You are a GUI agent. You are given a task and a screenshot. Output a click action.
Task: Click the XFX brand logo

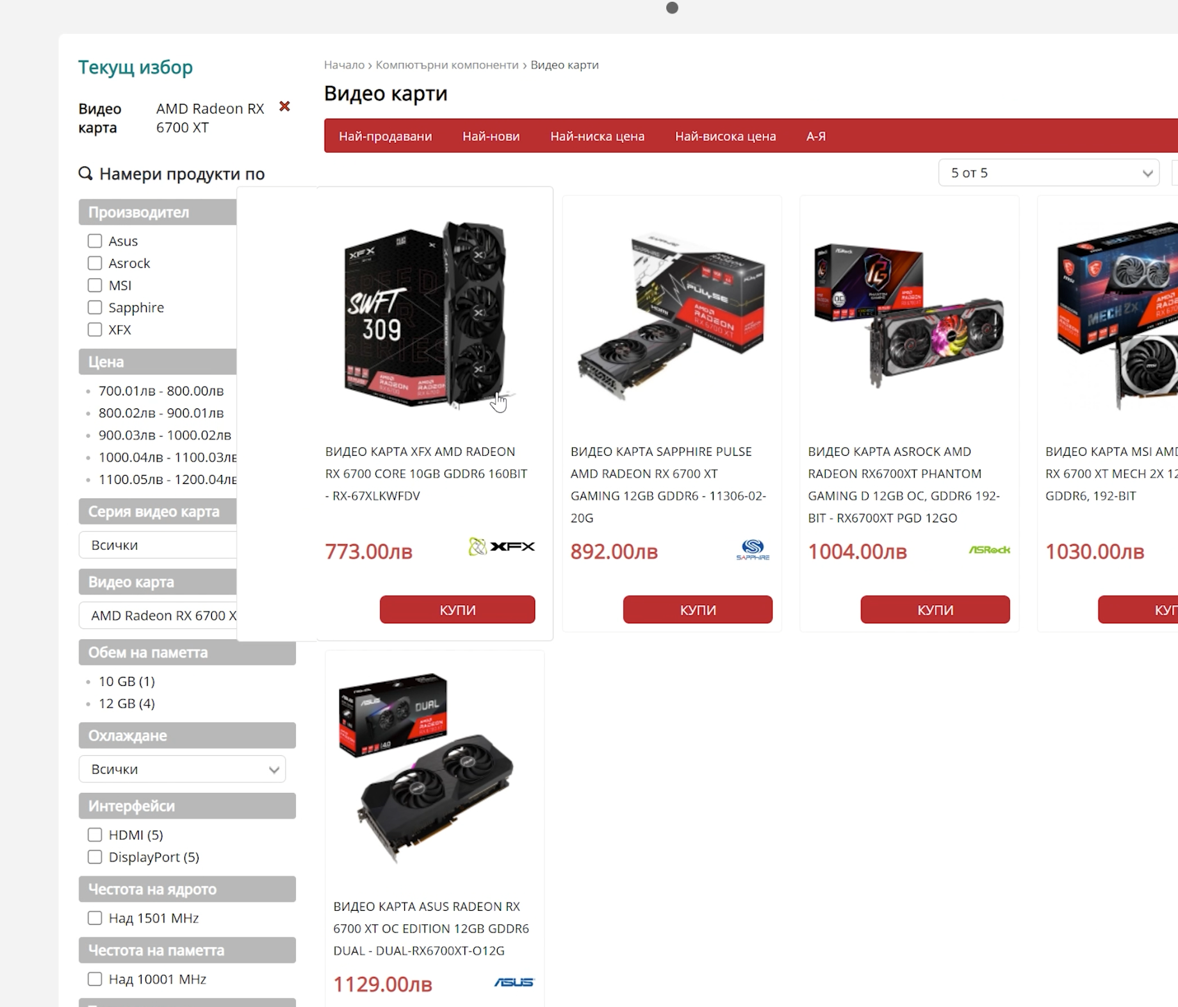click(x=502, y=547)
